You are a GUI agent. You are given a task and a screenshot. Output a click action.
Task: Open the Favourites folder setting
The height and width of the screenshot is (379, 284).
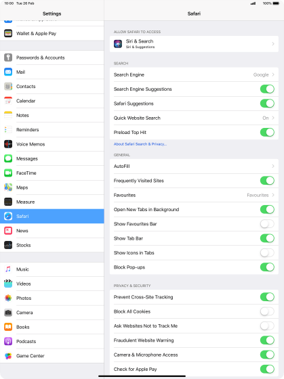click(x=194, y=195)
